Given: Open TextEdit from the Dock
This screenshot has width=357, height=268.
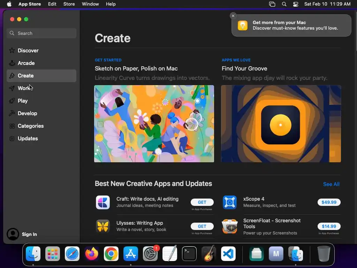Looking at the screenshot, I should pos(170,254).
